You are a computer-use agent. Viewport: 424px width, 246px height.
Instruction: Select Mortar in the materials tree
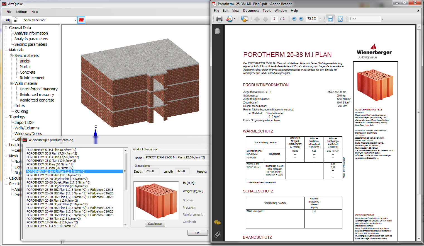pos(25,67)
